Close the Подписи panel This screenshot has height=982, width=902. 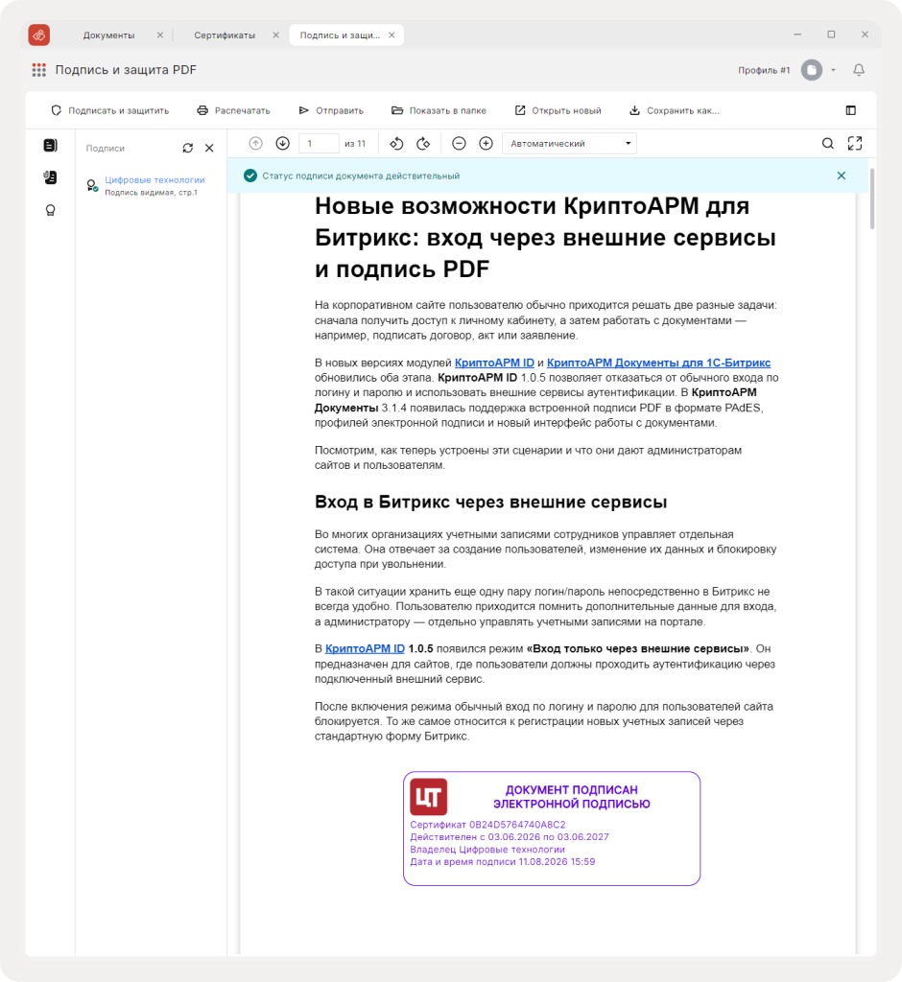point(209,148)
